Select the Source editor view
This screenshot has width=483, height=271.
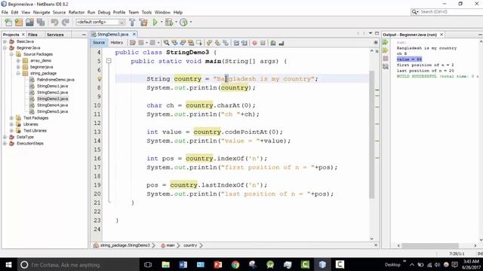point(99,43)
